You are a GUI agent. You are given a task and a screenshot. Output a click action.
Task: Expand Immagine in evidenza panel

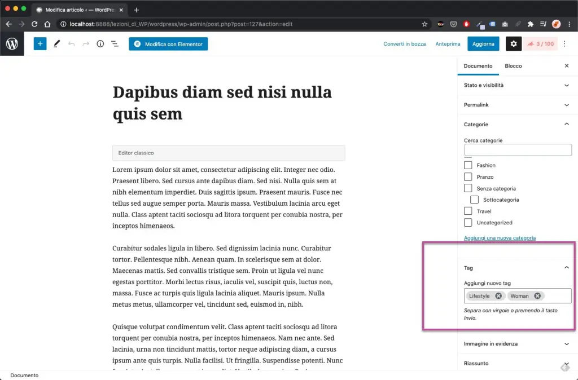tap(517, 343)
